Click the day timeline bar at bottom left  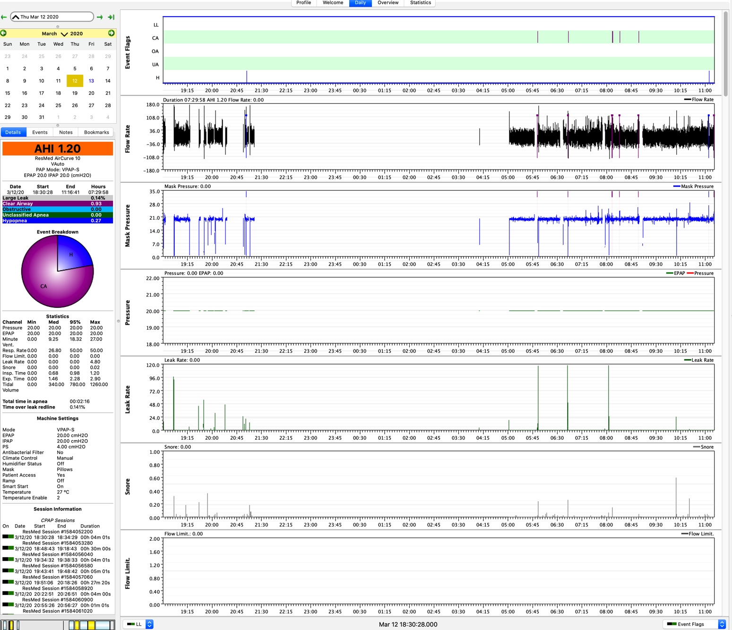(x=58, y=625)
